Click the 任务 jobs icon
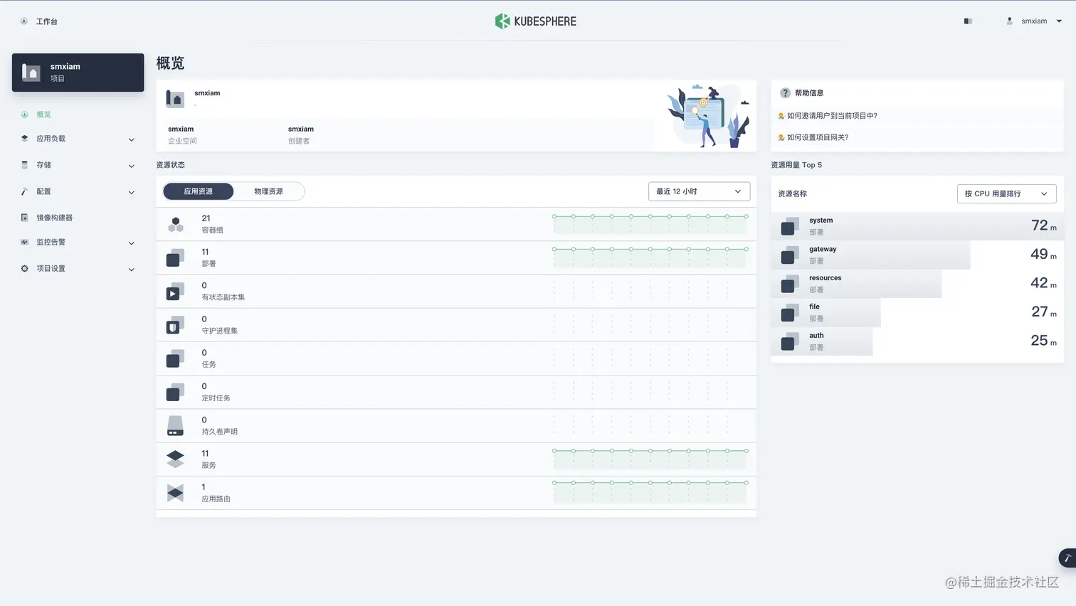 pos(175,358)
